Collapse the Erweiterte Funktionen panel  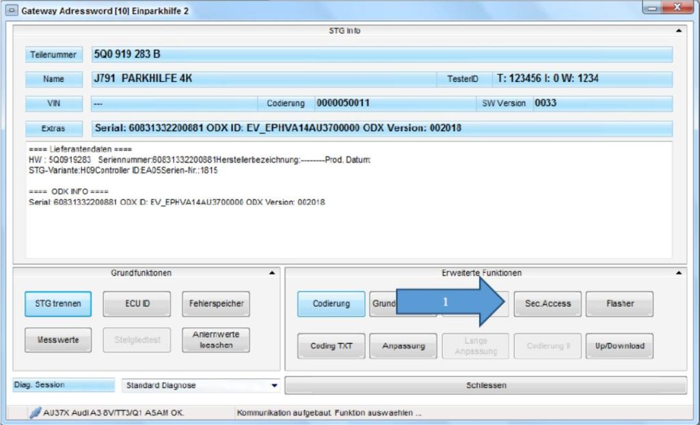coord(679,273)
